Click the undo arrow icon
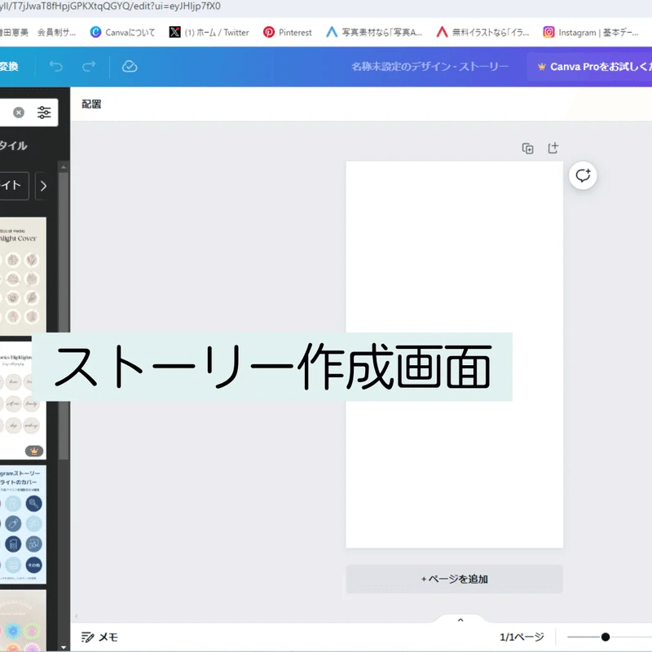The height and width of the screenshot is (652, 652). [x=55, y=67]
